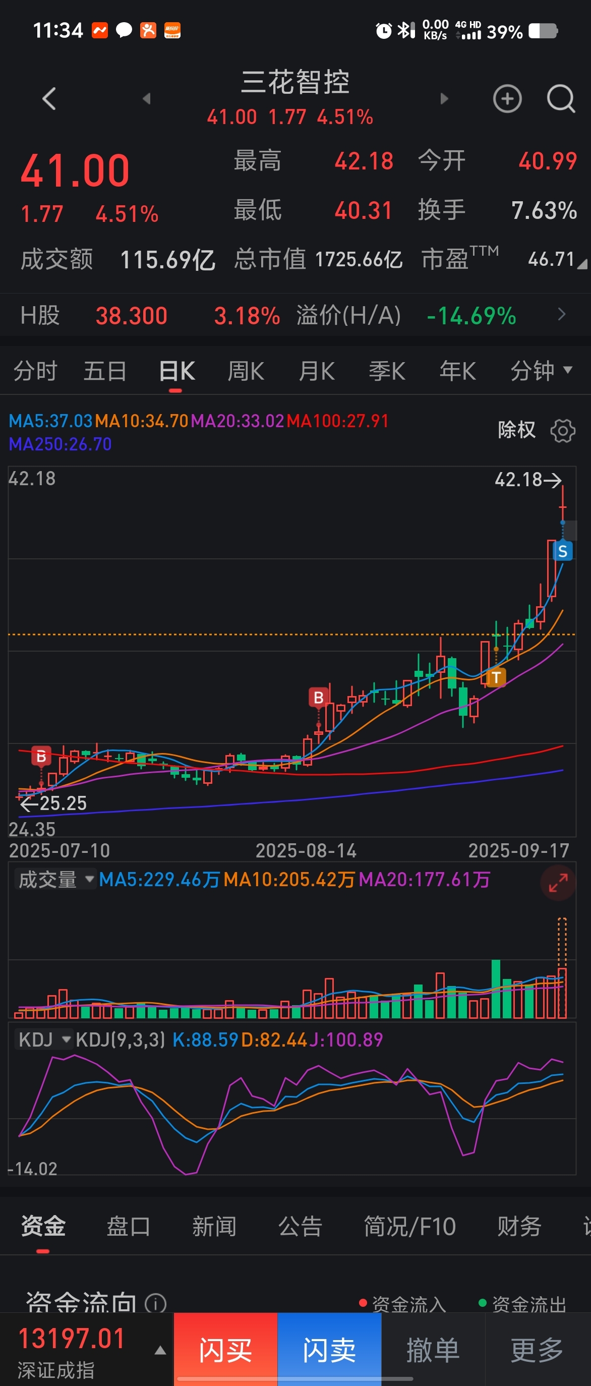This screenshot has height=1386, width=591.
Task: Open chart settings gear icon
Action: click(562, 430)
